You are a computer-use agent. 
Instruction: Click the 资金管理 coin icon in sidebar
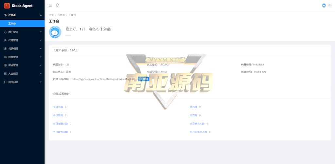(x=5, y=65)
